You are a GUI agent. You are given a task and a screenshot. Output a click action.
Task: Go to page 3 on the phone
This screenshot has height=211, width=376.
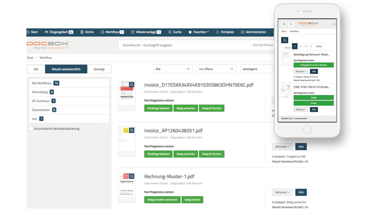pyautogui.click(x=305, y=46)
